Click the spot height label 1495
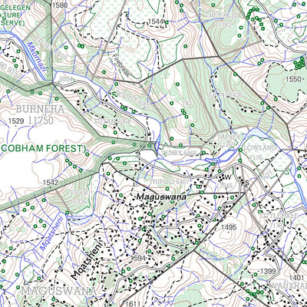Screen dimensions: 307x307 point(229,227)
